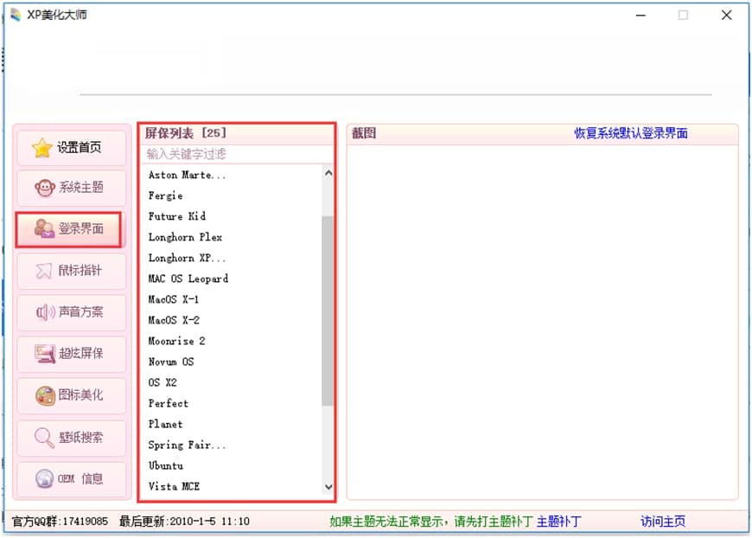This screenshot has width=752, height=538.
Task: Go to 鼠标指针 label
Action: click(x=80, y=270)
